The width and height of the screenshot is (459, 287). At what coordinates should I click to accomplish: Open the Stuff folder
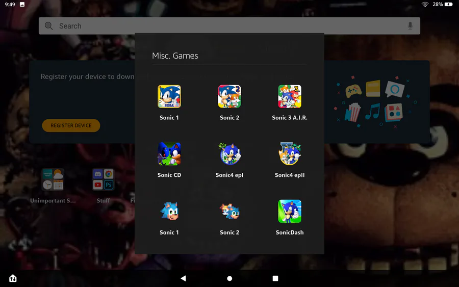coord(103,179)
